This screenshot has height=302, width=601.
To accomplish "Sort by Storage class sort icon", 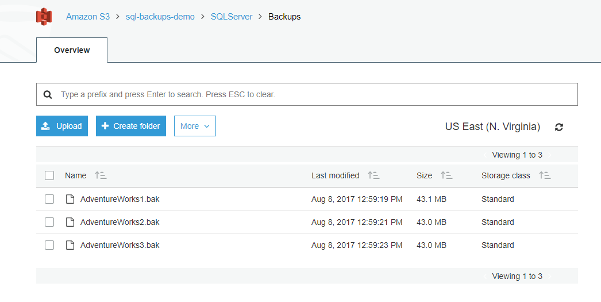I will click(545, 175).
